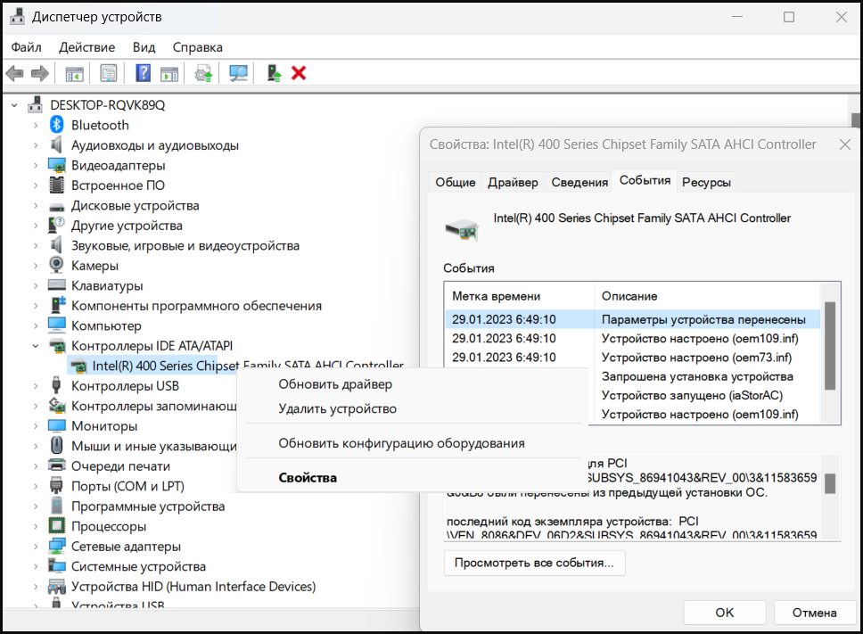Select Компоненты программного обеспечения tree item
This screenshot has height=634, width=863.
(196, 306)
